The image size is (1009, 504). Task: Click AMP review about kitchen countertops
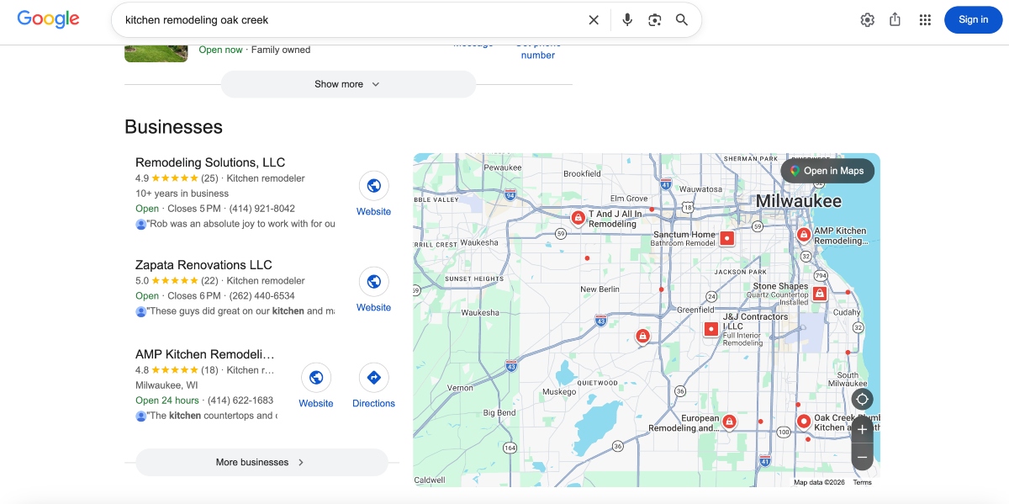[211, 416]
